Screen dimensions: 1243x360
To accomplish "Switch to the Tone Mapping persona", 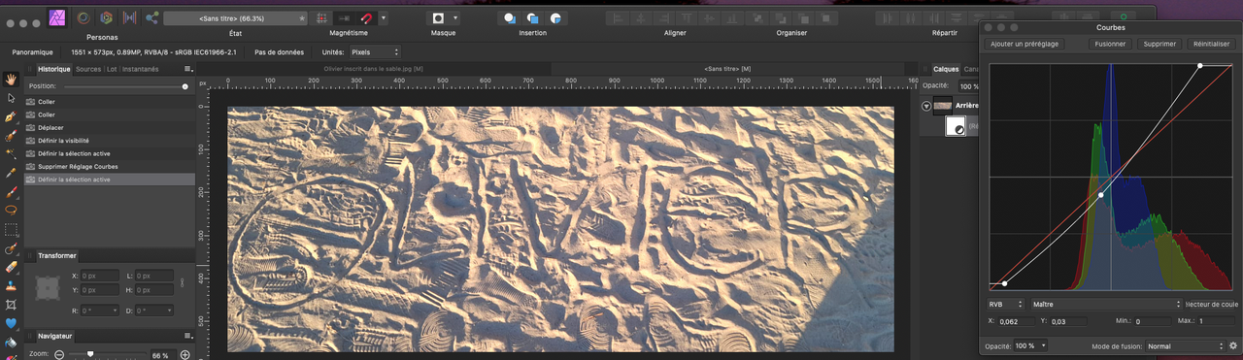I will pyautogui.click(x=128, y=17).
